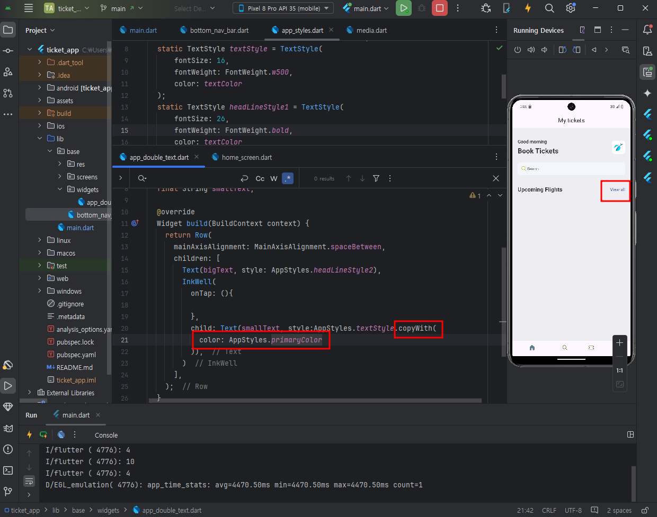Open Flutter DevTools icon in Run panel

click(x=61, y=434)
